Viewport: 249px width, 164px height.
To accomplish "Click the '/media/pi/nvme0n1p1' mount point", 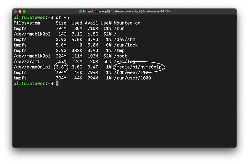I will (139, 67).
